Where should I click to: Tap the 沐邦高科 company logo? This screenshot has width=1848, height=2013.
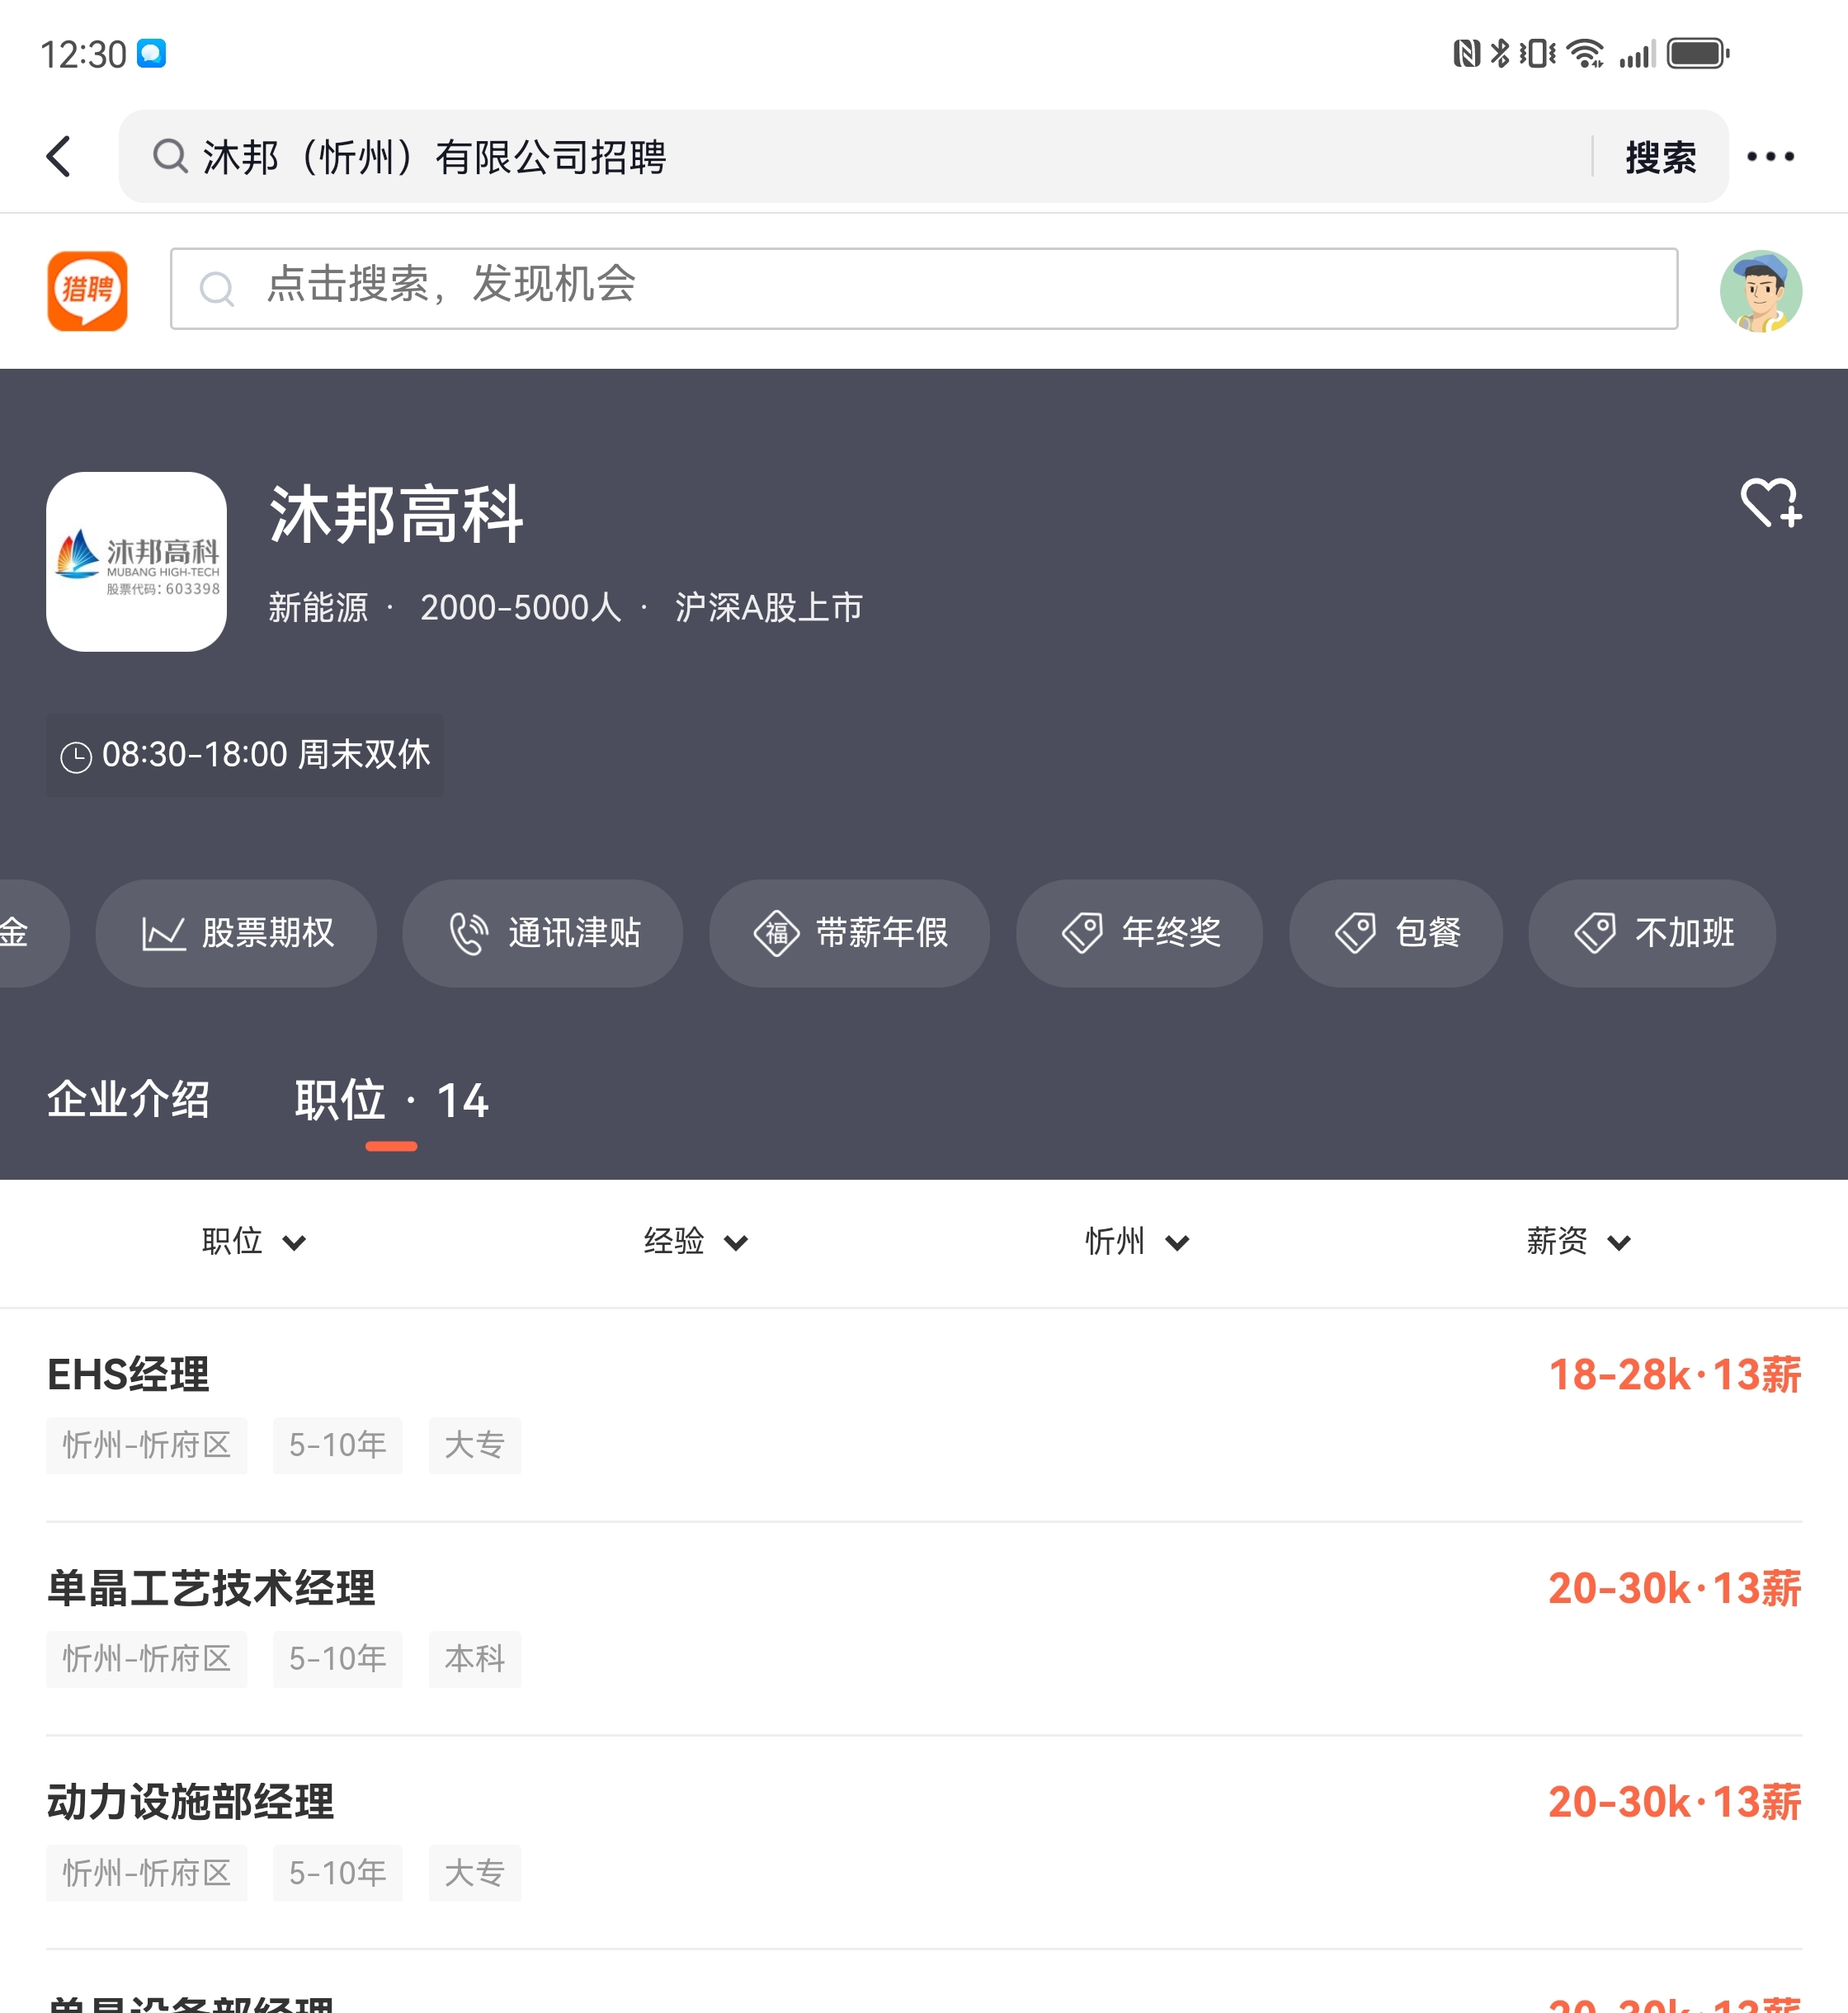coord(136,562)
